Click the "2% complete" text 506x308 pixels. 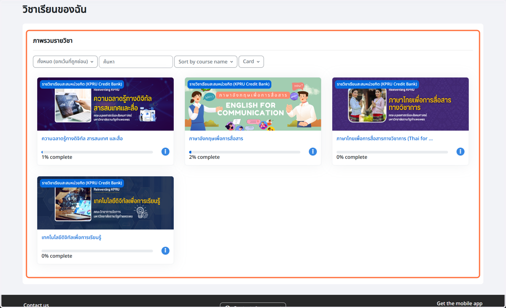[205, 157]
